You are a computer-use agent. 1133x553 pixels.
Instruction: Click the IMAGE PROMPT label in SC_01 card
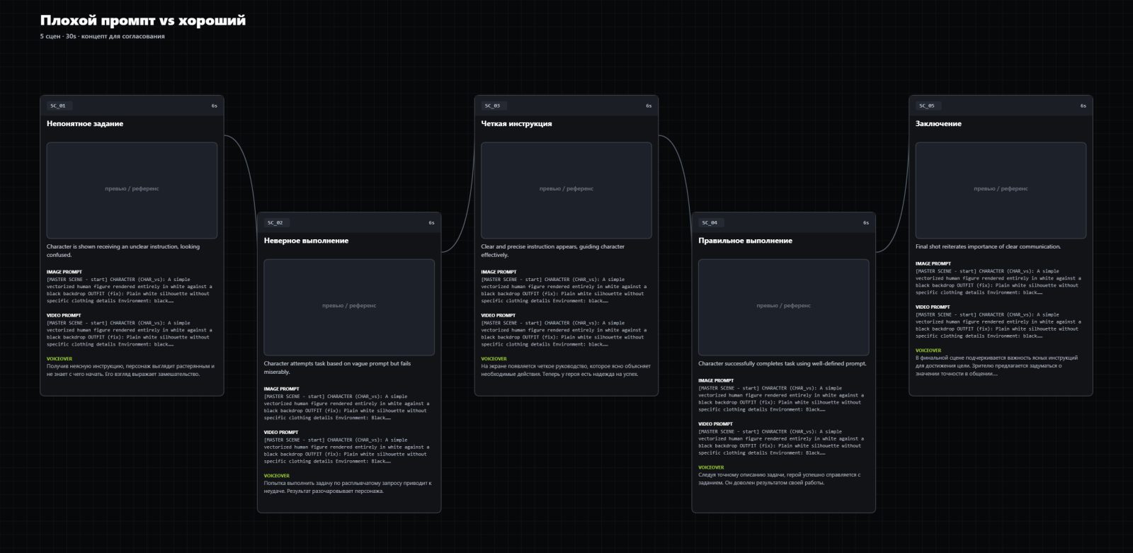(64, 272)
